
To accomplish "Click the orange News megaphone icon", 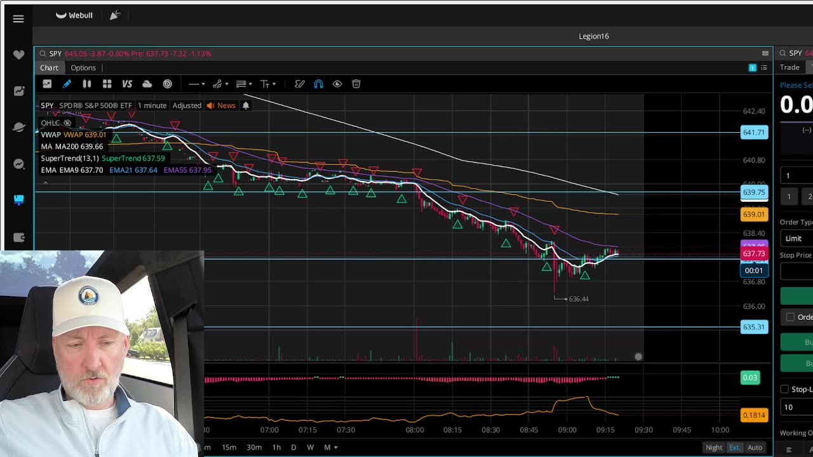I will (x=210, y=105).
